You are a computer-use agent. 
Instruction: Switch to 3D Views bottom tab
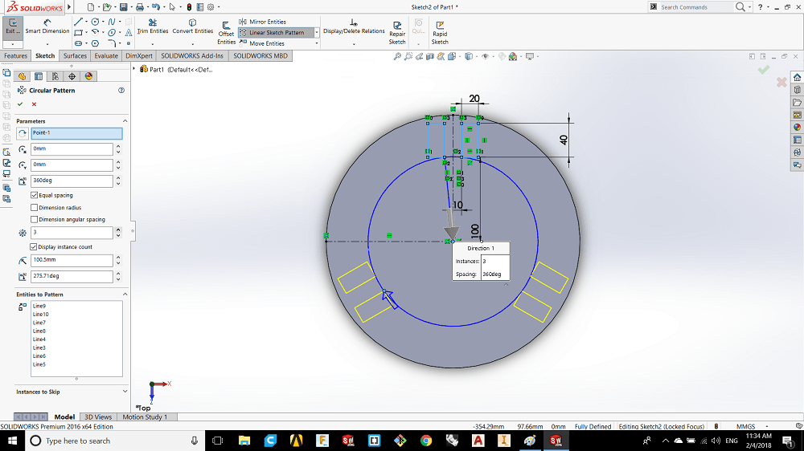(98, 416)
